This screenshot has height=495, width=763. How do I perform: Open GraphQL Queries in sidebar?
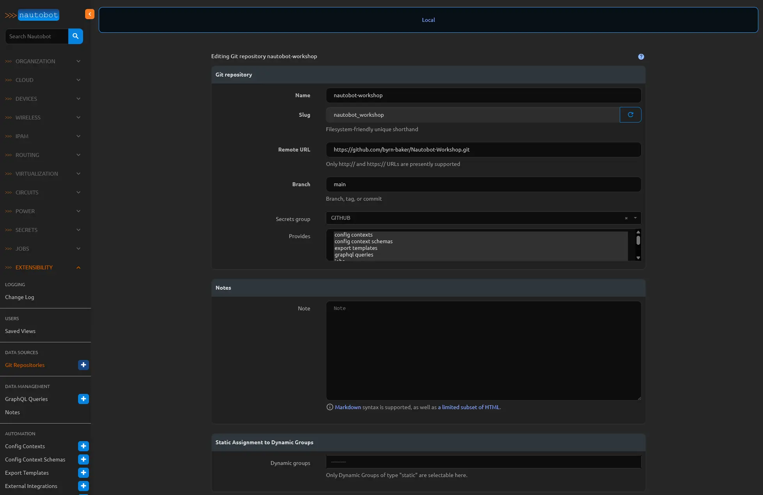27,399
